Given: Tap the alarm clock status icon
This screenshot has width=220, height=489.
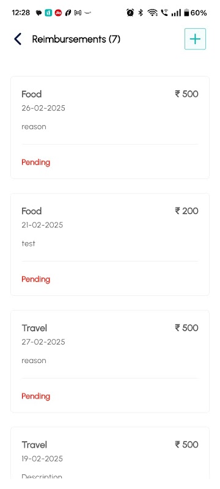Looking at the screenshot, I should (x=130, y=13).
